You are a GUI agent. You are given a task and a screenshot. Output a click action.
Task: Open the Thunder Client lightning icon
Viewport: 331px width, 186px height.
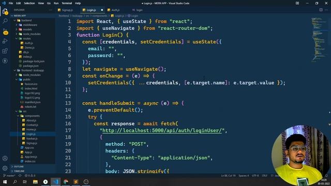[5, 61]
